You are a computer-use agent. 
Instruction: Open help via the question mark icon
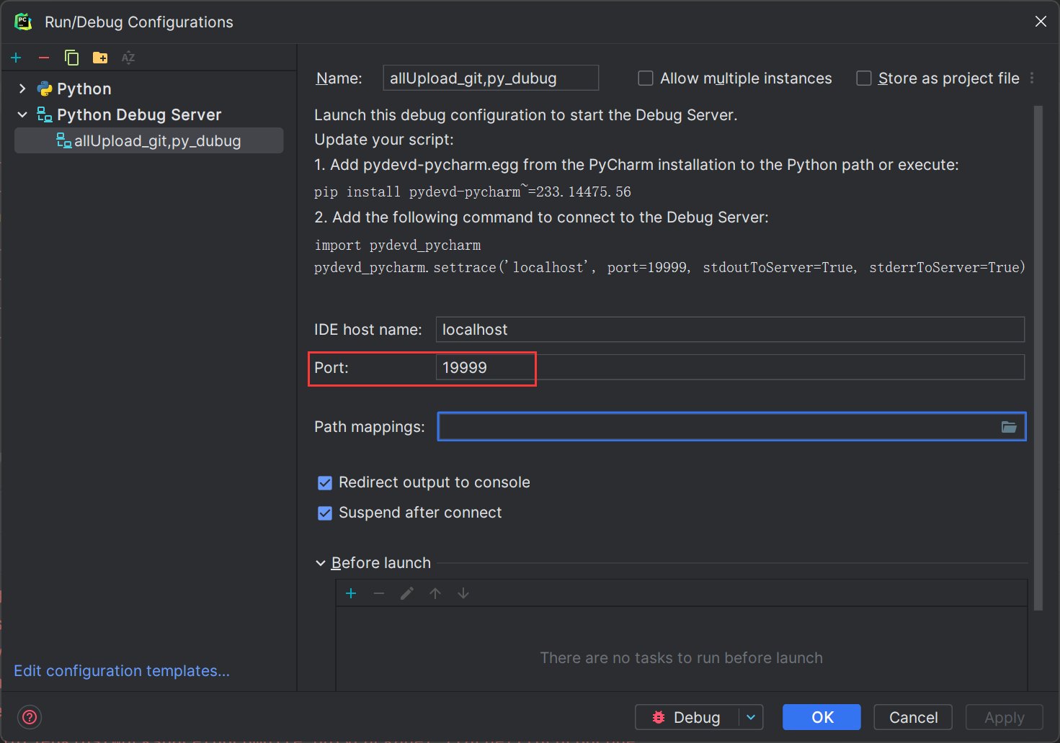click(x=30, y=717)
